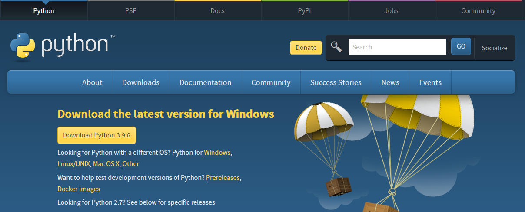Screen dimensions: 525x212
Task: Open the Docker images link
Action: pyautogui.click(x=79, y=189)
